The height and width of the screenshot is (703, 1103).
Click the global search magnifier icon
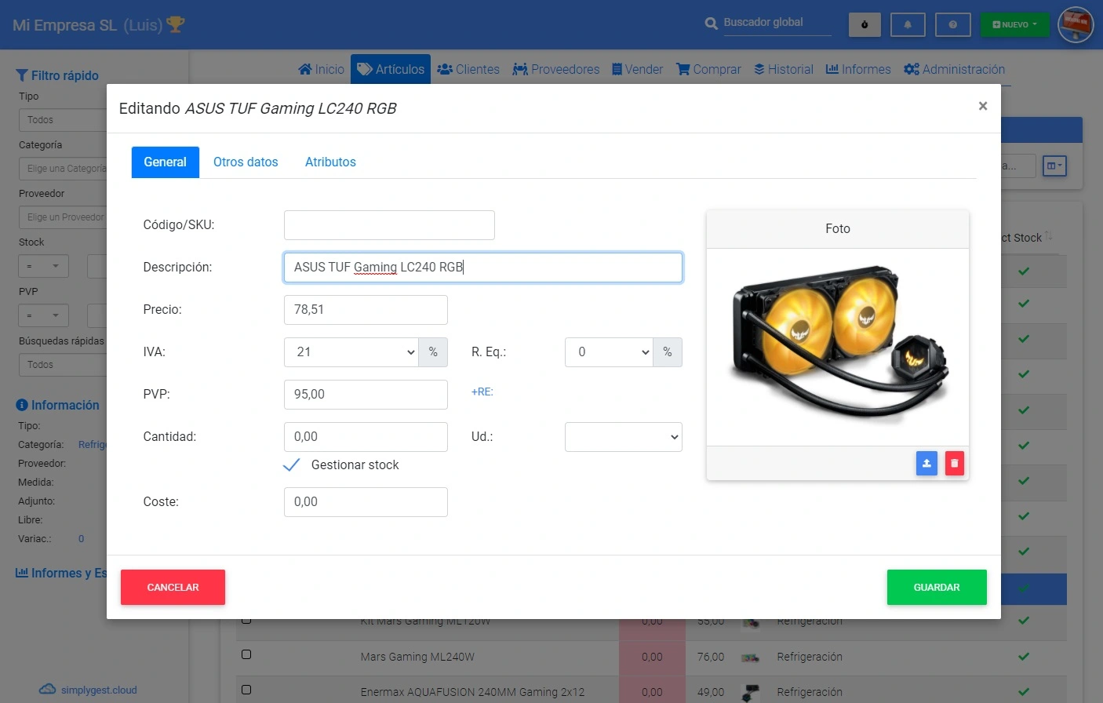point(711,24)
